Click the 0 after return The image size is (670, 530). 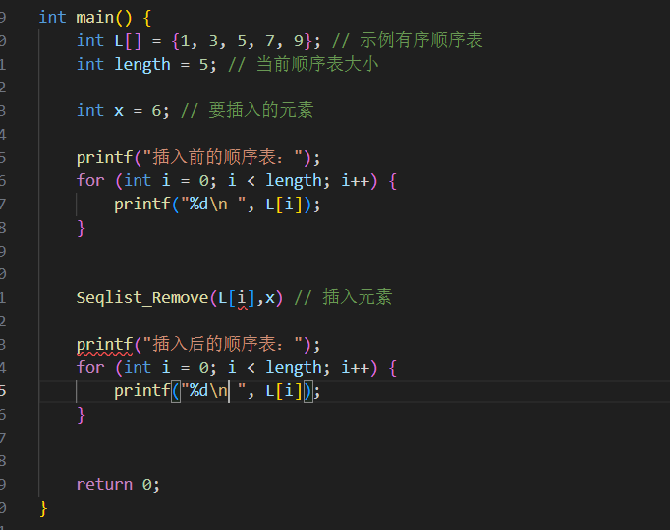[x=147, y=484]
